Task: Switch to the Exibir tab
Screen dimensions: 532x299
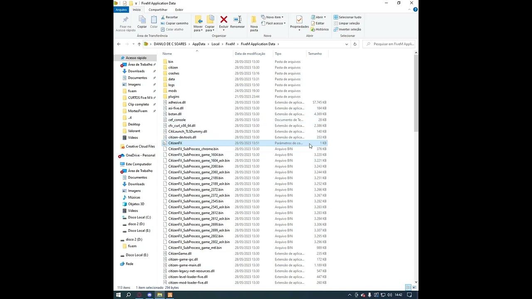Action: click(x=179, y=10)
